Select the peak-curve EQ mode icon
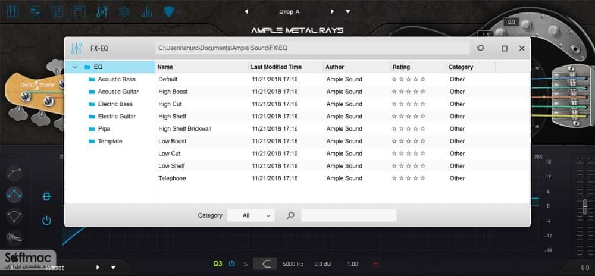595x276 pixels. click(14, 195)
